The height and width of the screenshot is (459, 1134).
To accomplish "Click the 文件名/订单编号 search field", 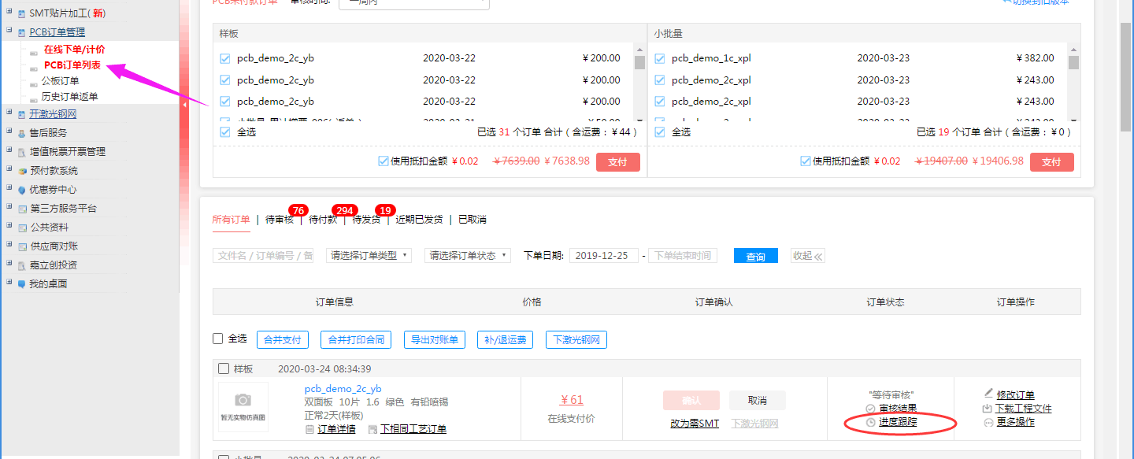I will (x=263, y=256).
